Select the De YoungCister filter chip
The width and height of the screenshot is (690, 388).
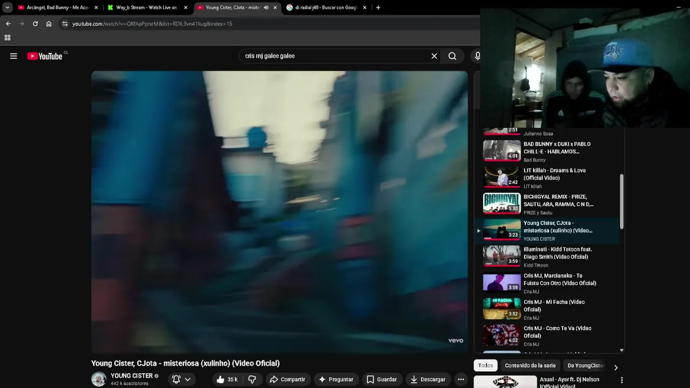click(x=585, y=365)
